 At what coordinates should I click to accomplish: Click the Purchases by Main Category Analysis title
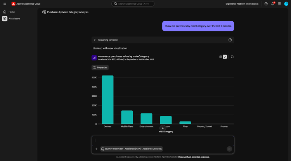[x=68, y=12]
